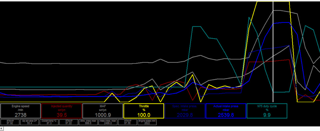Click the STAMP 97.92 cell
The height and width of the screenshot is (131, 320).
tap(10, 122)
